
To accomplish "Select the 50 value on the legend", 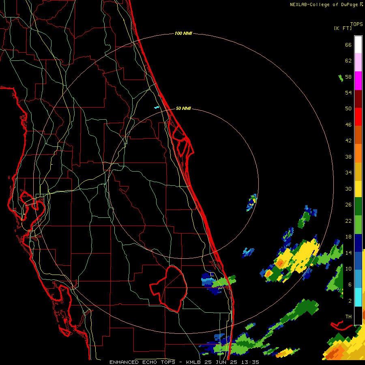I will click(348, 108).
